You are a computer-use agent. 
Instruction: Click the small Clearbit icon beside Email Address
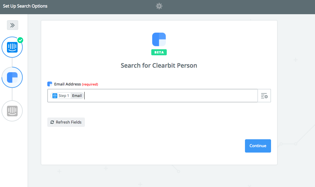click(50, 84)
